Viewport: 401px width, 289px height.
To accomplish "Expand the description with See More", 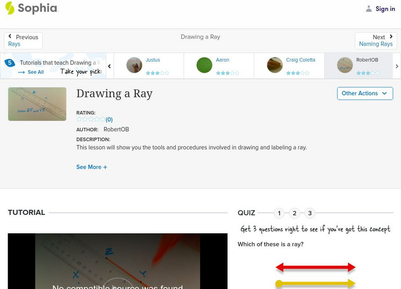I will 92,167.
